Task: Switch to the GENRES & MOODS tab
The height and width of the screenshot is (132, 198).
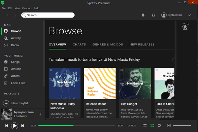Action: tap(108, 45)
